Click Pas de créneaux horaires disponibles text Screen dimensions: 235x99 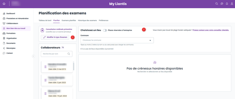pos(155,68)
